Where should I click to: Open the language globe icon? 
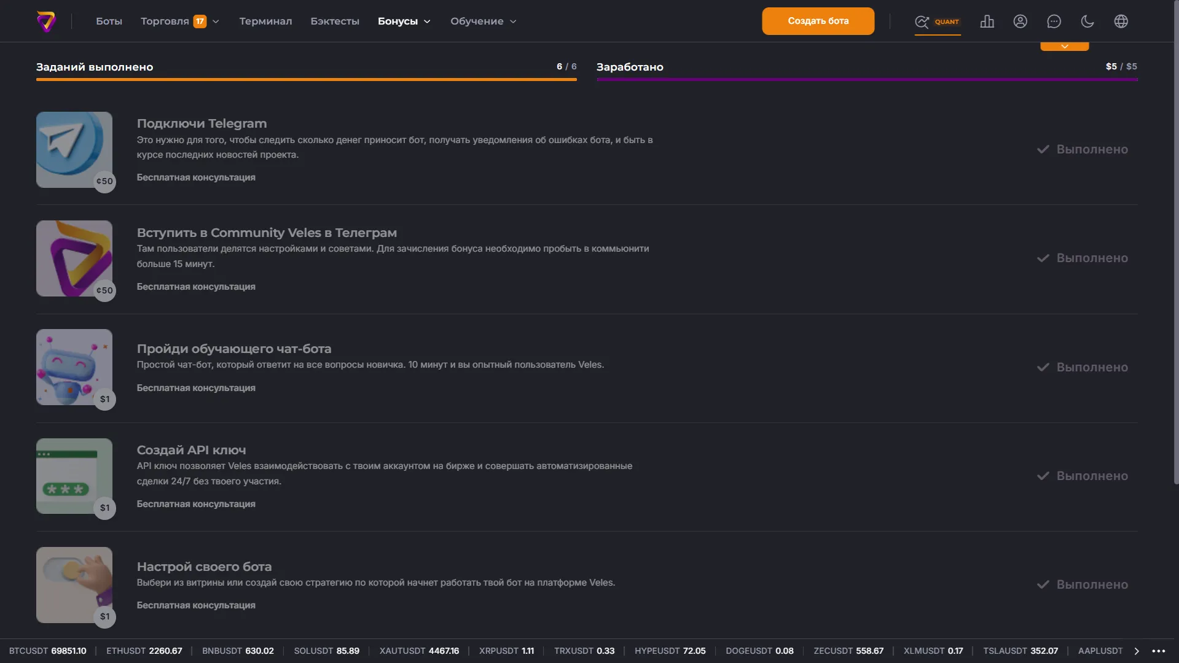click(x=1121, y=21)
